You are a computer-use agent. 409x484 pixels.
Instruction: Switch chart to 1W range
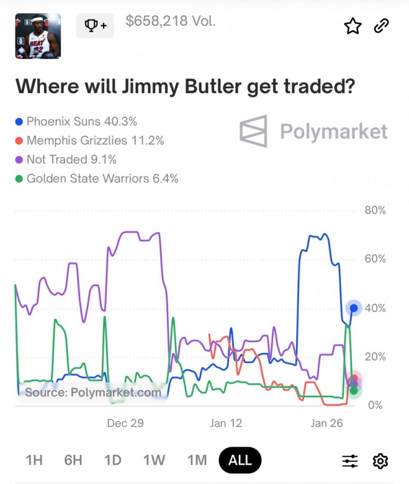154,460
